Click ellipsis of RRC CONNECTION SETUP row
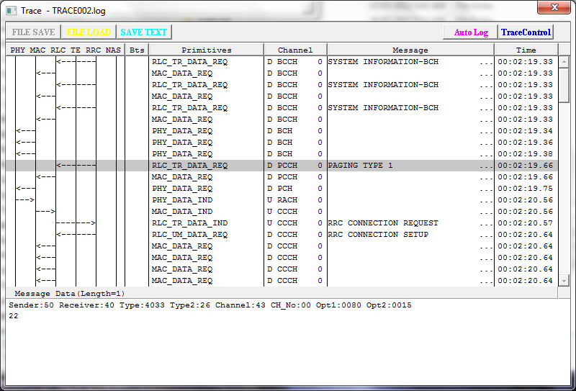 coord(486,236)
